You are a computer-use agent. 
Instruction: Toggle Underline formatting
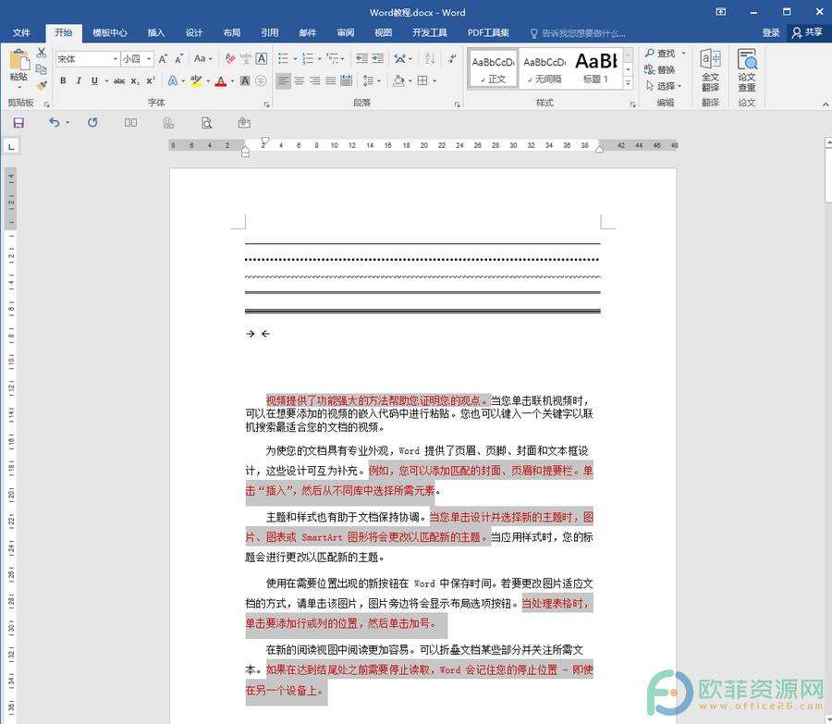pos(94,80)
